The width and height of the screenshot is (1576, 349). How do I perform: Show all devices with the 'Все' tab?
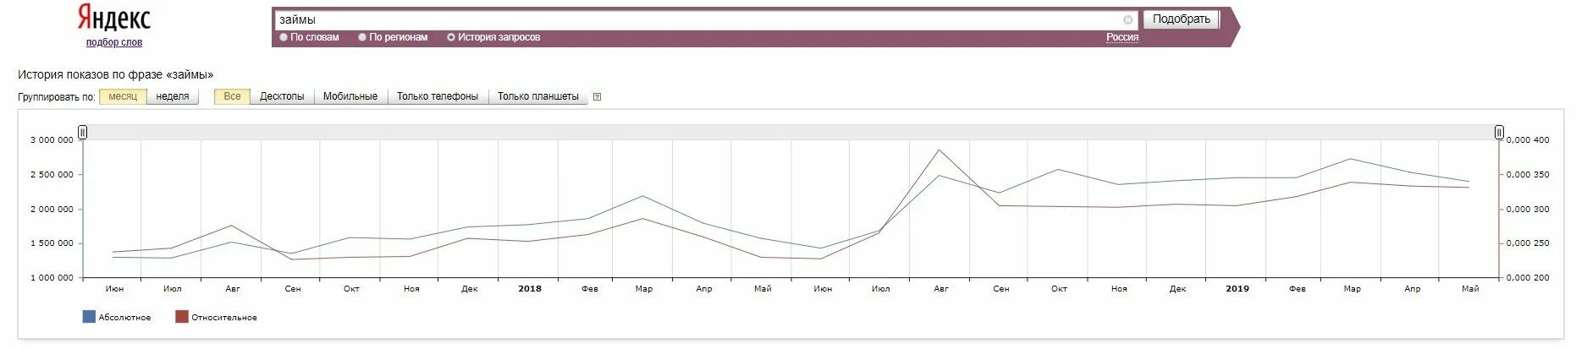coord(232,96)
